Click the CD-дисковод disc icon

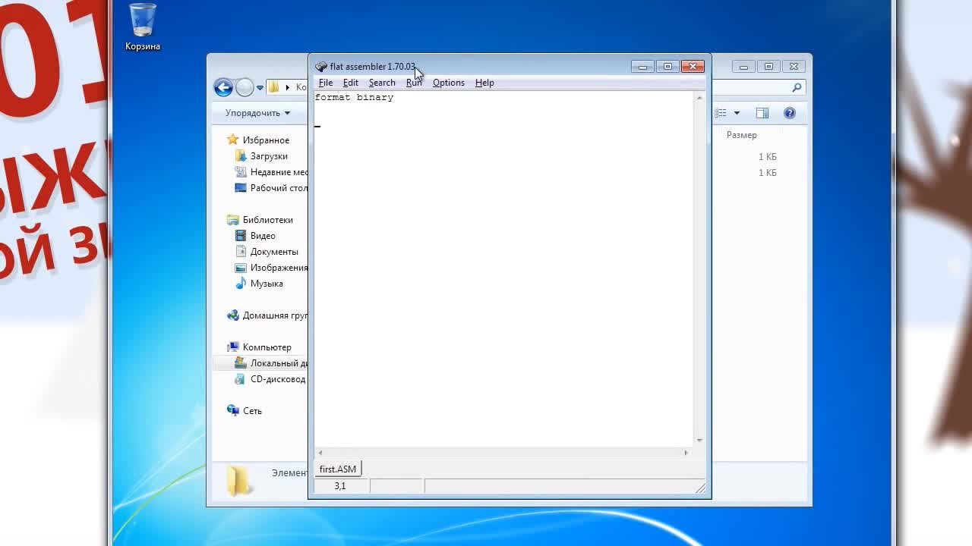pyautogui.click(x=241, y=378)
